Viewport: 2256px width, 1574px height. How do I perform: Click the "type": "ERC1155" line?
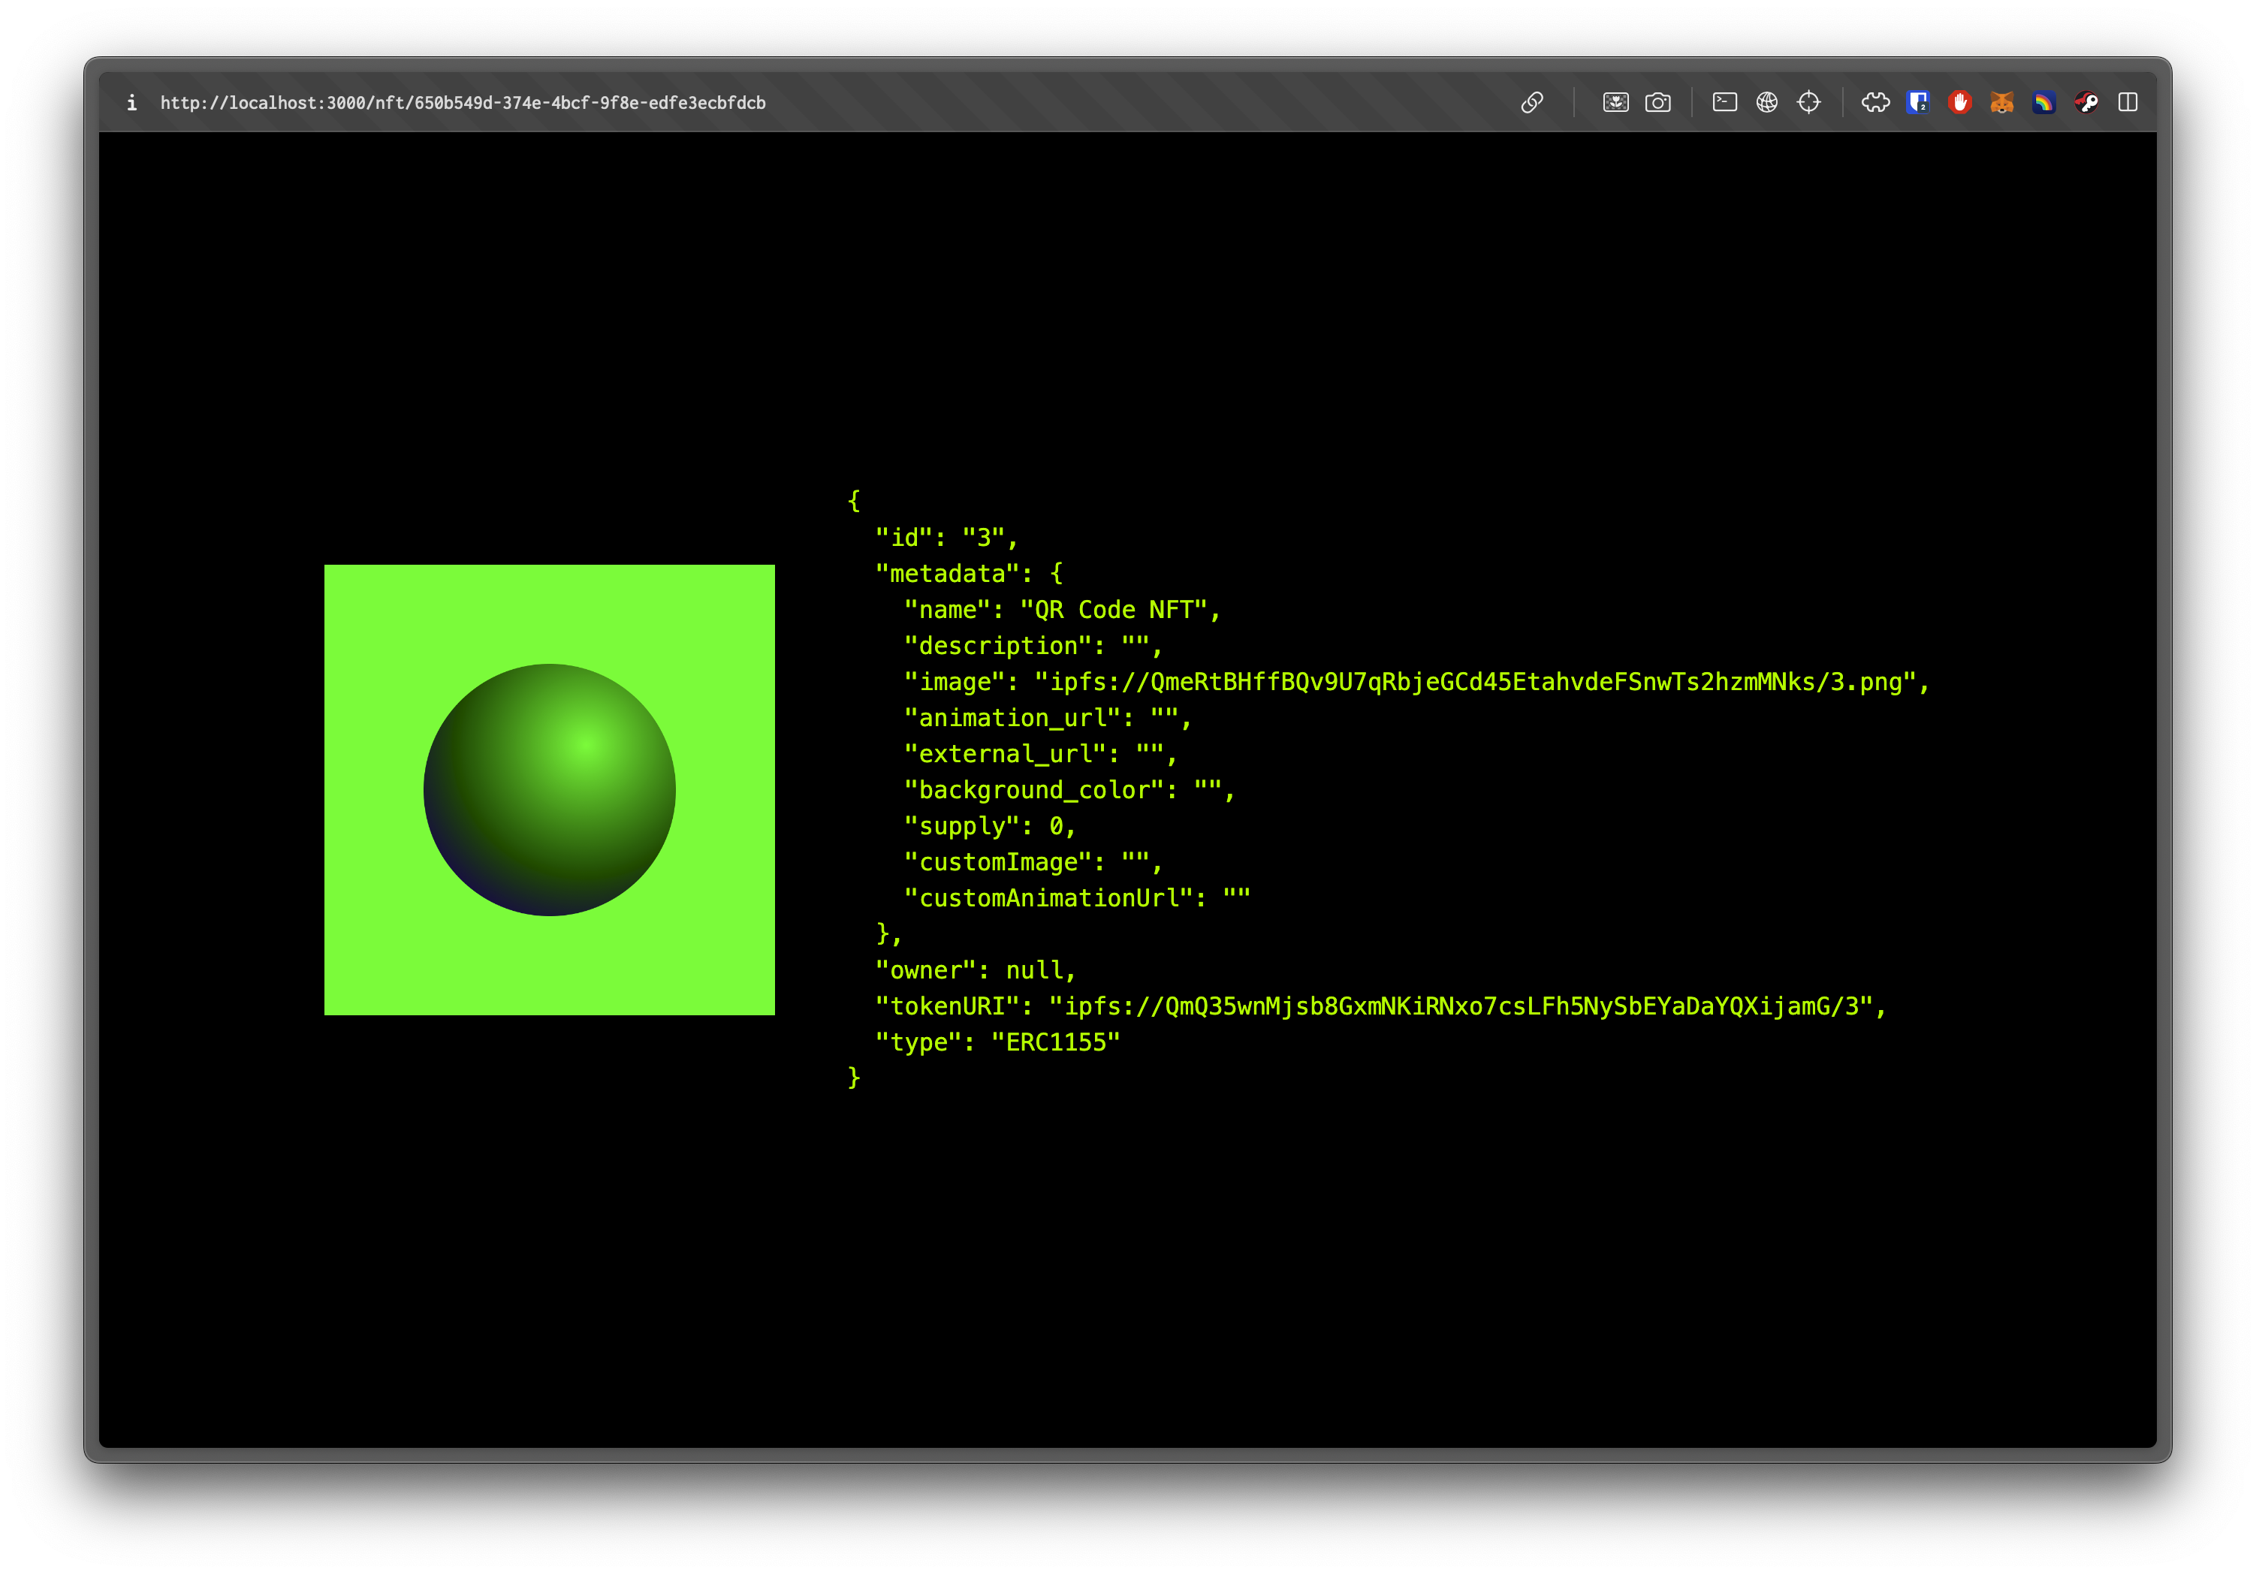[x=997, y=1042]
